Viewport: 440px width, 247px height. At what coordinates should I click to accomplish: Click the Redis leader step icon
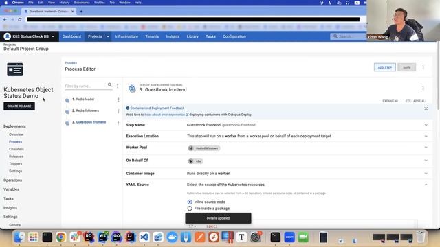coord(67,100)
